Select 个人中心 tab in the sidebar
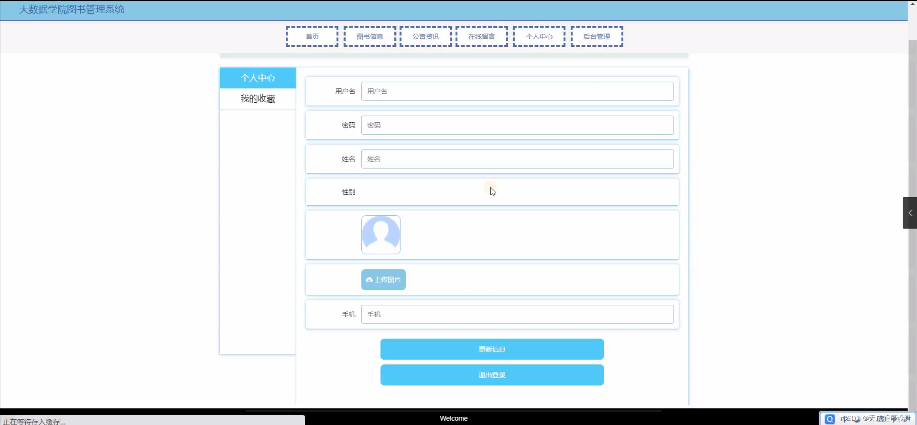 tap(258, 78)
